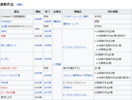Viewport: 132px width, 100px height.
Task: Open the 講談社 publisher link
Action: coord(57,21)
